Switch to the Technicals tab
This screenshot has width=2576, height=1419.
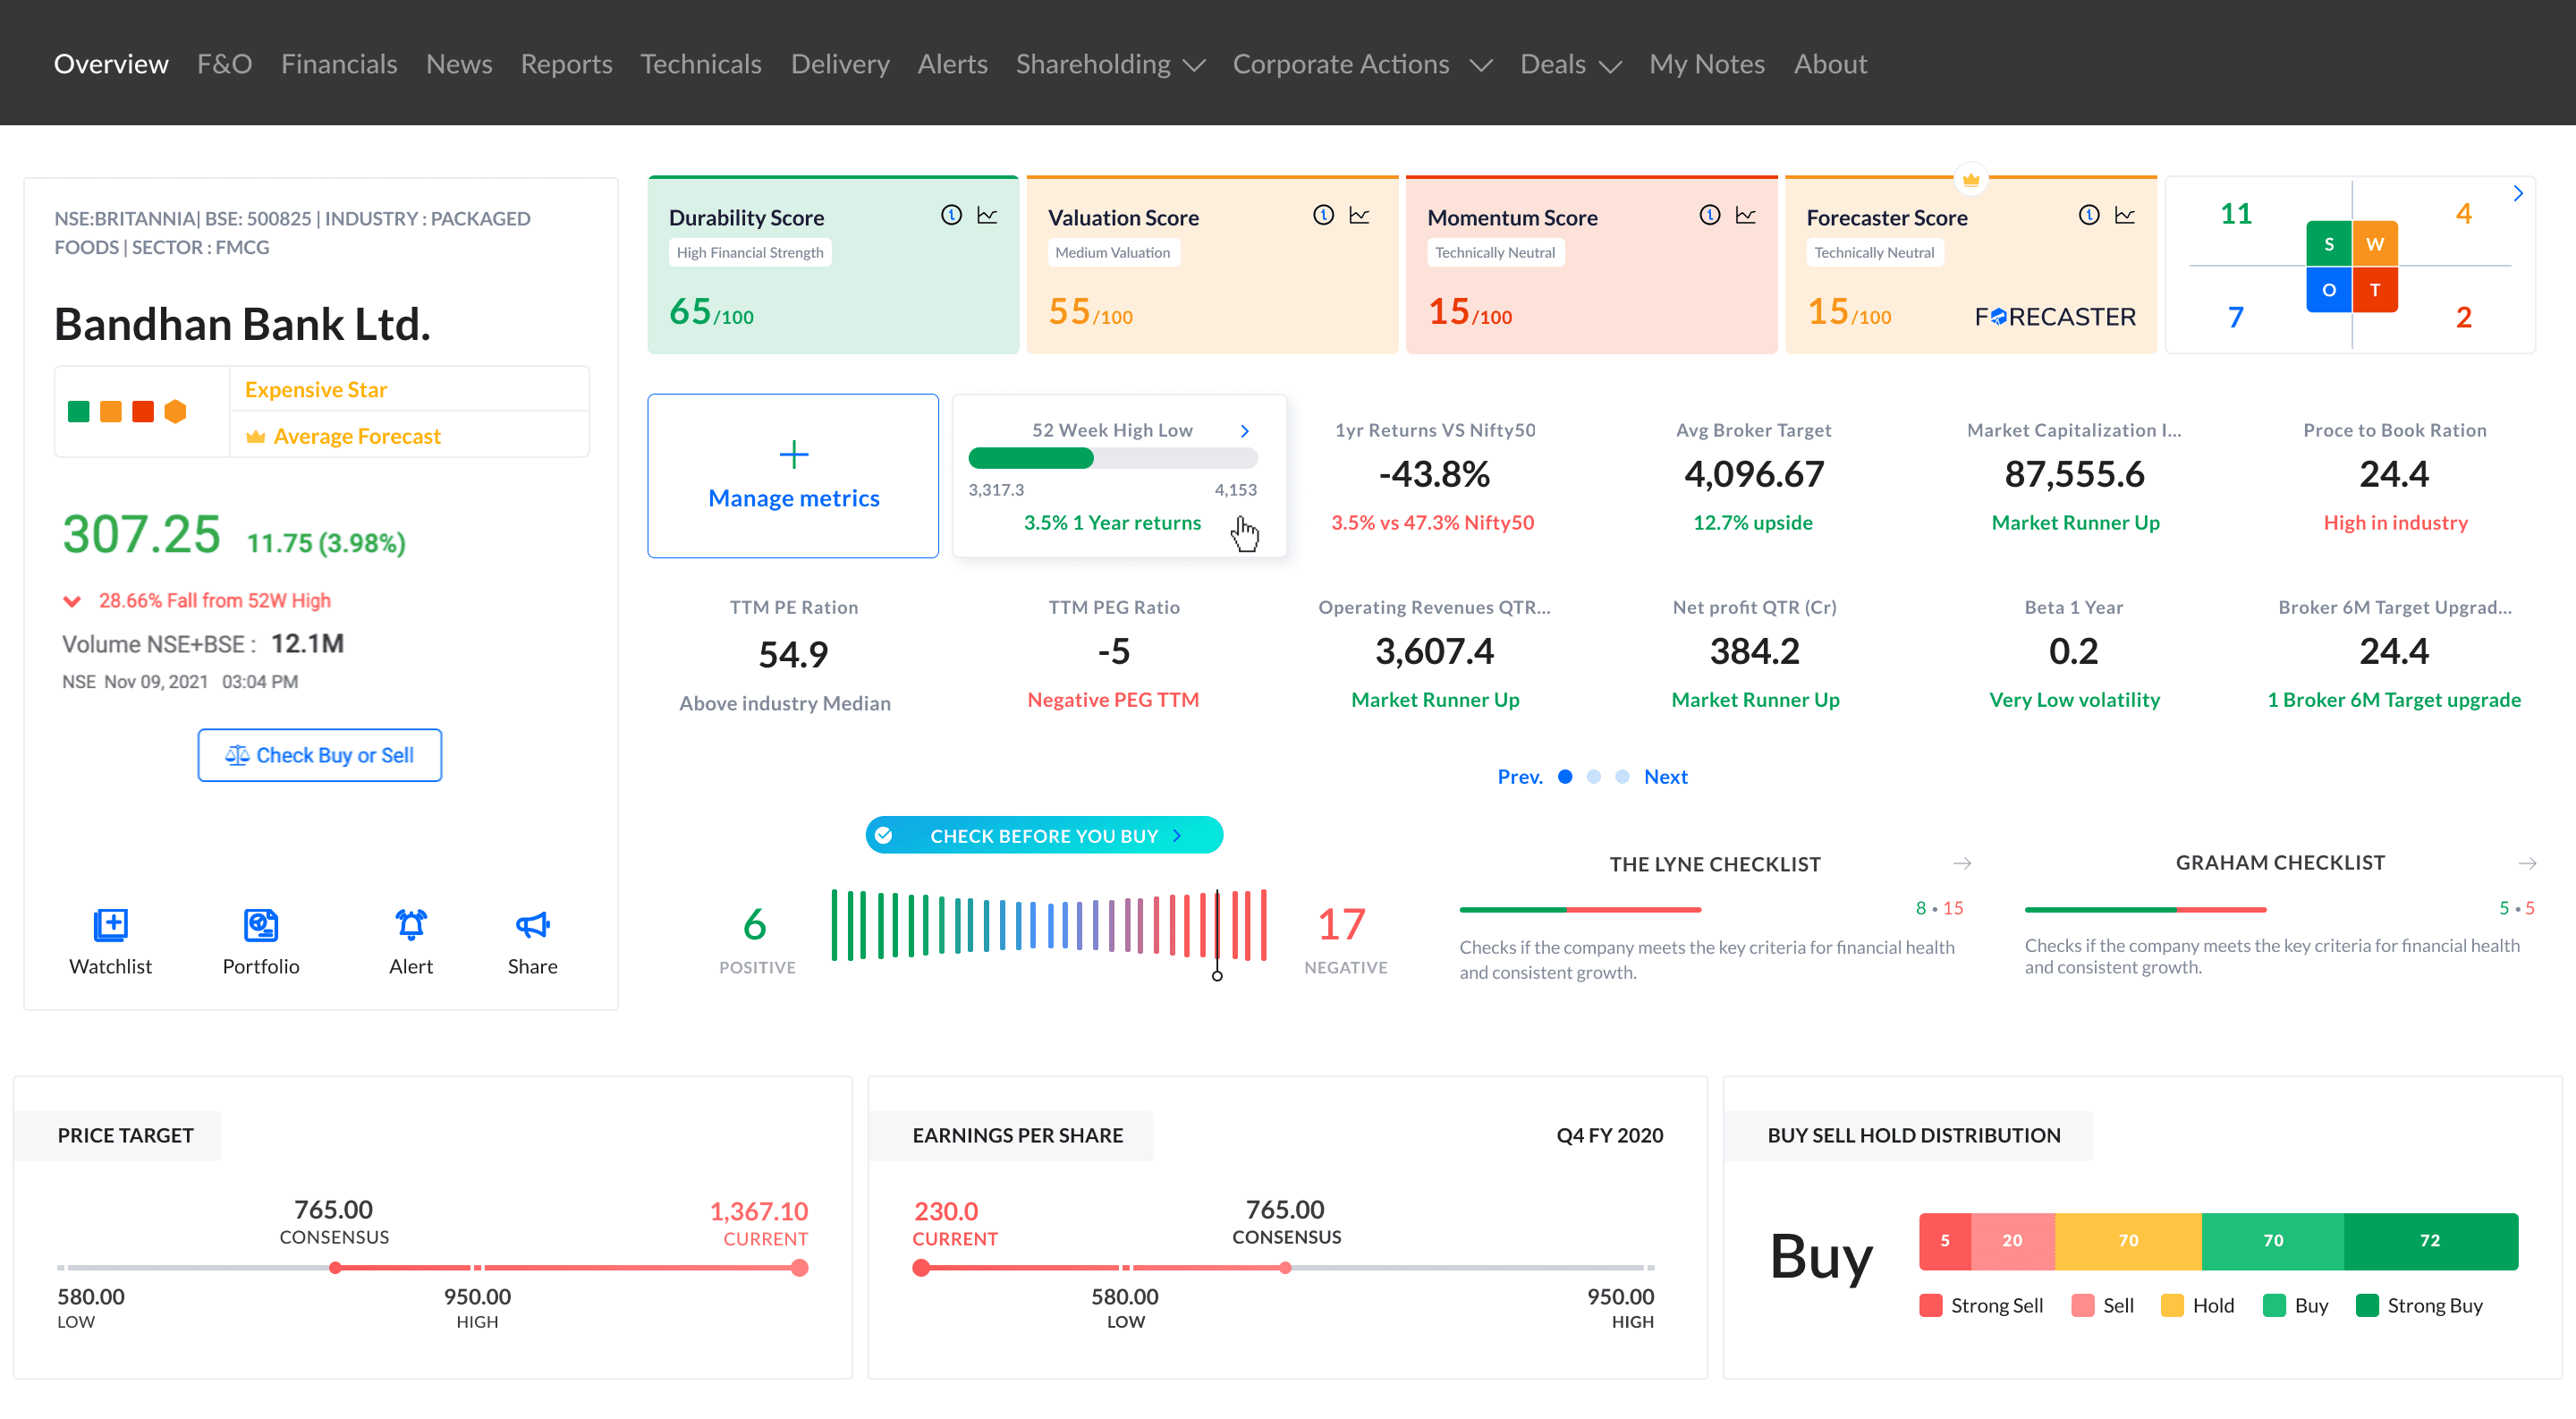click(x=701, y=64)
